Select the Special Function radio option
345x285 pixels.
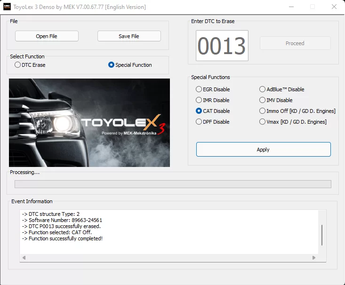[112, 65]
